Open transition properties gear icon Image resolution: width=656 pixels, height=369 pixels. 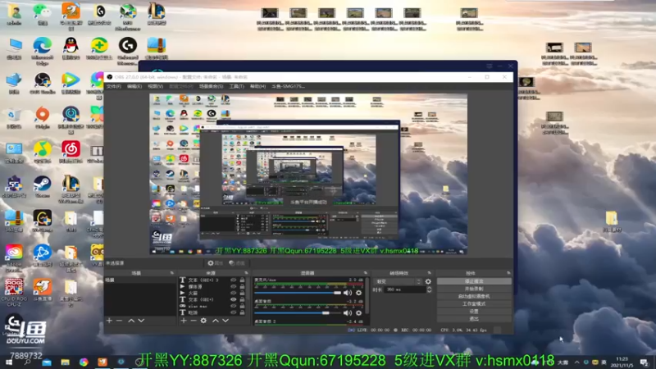(x=428, y=281)
